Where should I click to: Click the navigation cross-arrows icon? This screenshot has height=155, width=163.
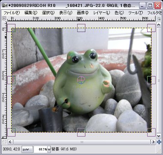(x=159, y=142)
